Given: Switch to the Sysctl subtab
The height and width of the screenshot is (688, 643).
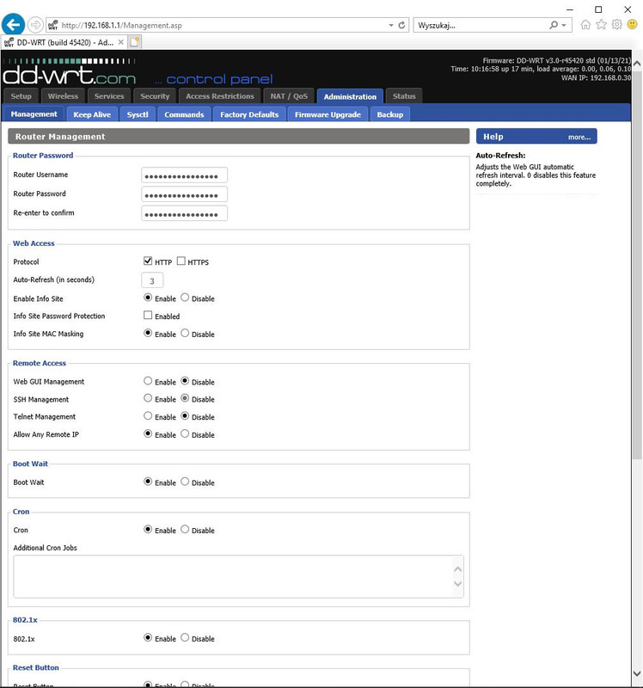Looking at the screenshot, I should click(138, 114).
